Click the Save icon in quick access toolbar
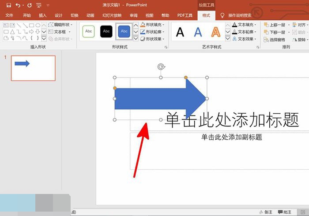The image size is (309, 216). [x=8, y=5]
